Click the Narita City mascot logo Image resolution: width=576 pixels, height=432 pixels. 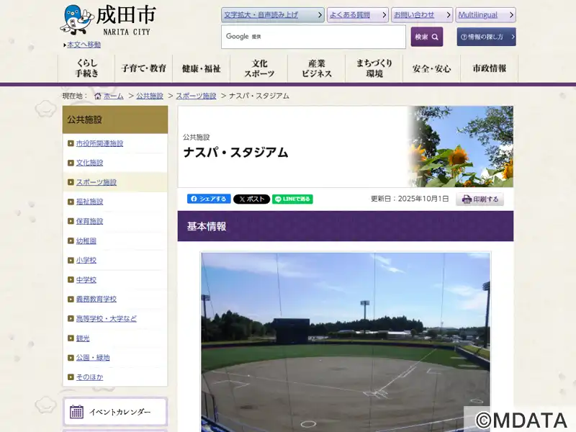[76, 19]
